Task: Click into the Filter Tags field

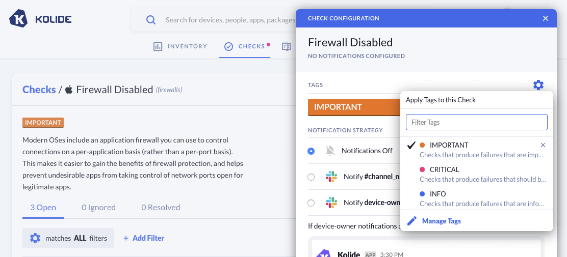Action: click(476, 122)
